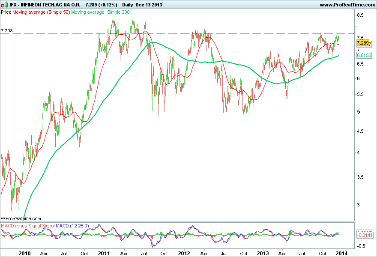Select Moving average (Simple 50) legend
The width and height of the screenshot is (377, 257).
click(41, 12)
